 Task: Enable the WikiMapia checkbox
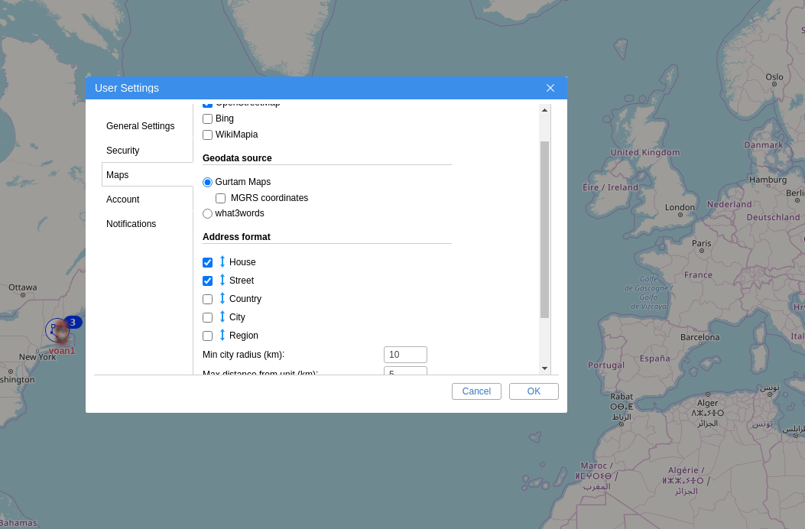click(x=208, y=135)
